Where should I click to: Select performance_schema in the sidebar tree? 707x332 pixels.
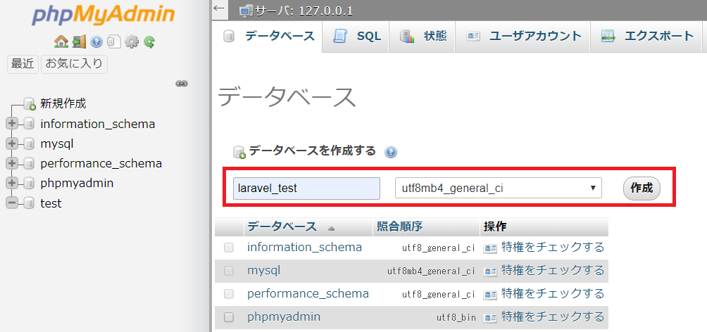101,163
